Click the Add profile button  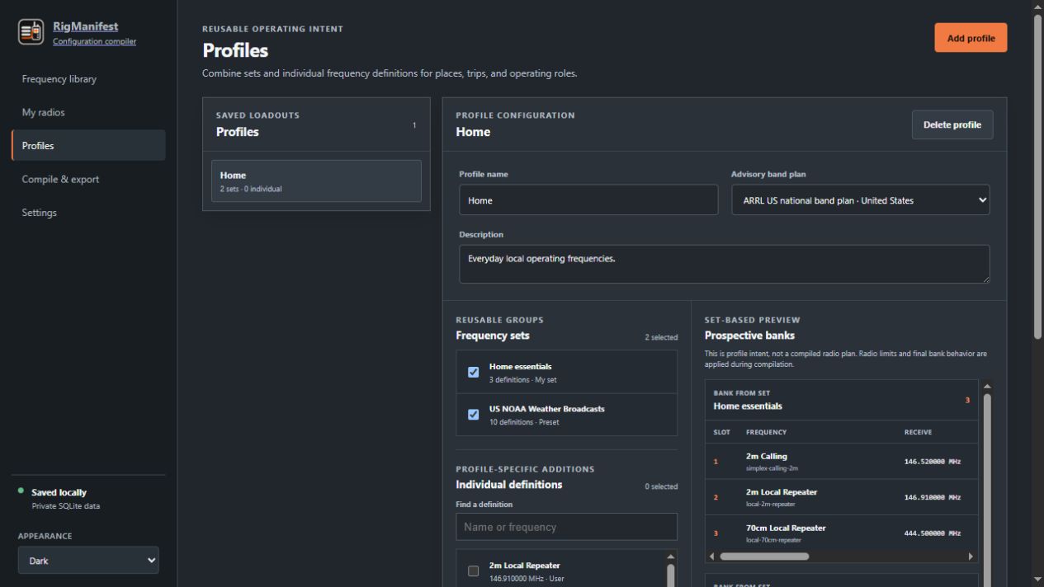click(x=971, y=38)
